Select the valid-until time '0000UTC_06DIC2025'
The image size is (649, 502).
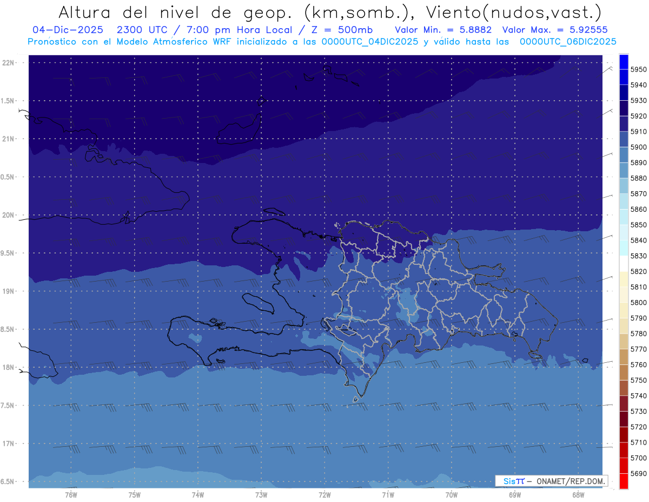pos(568,42)
